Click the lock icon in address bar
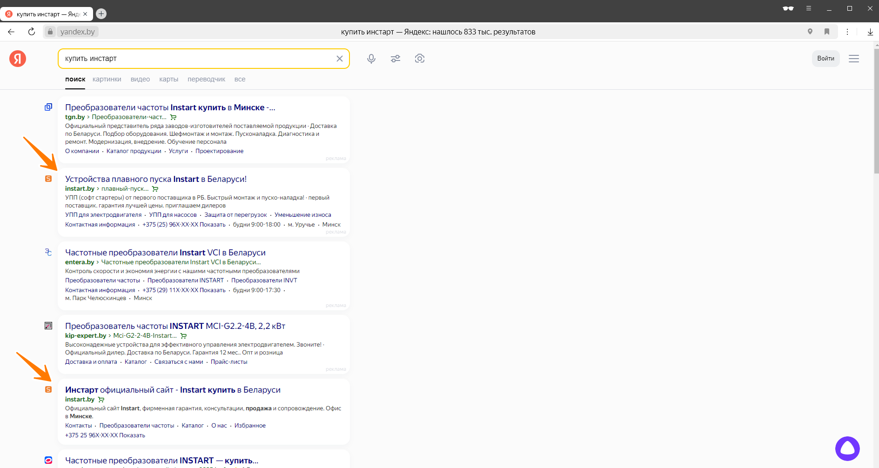The height and width of the screenshot is (468, 879). (50, 32)
